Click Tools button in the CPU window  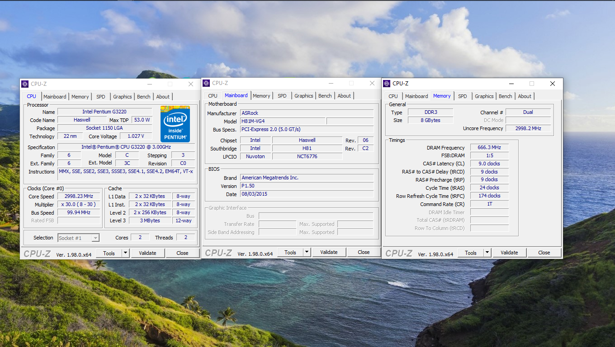(109, 253)
